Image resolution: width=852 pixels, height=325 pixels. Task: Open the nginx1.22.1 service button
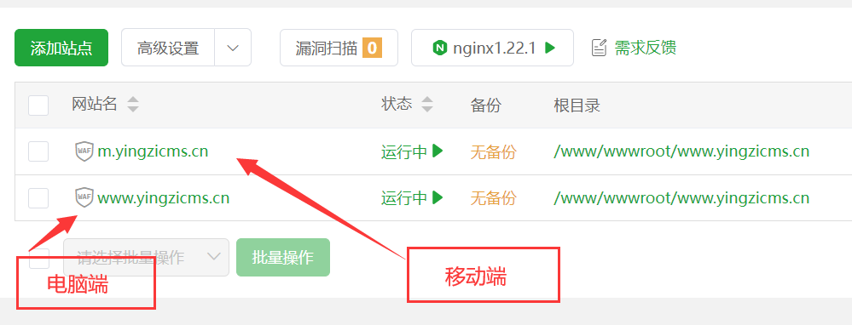tap(492, 48)
